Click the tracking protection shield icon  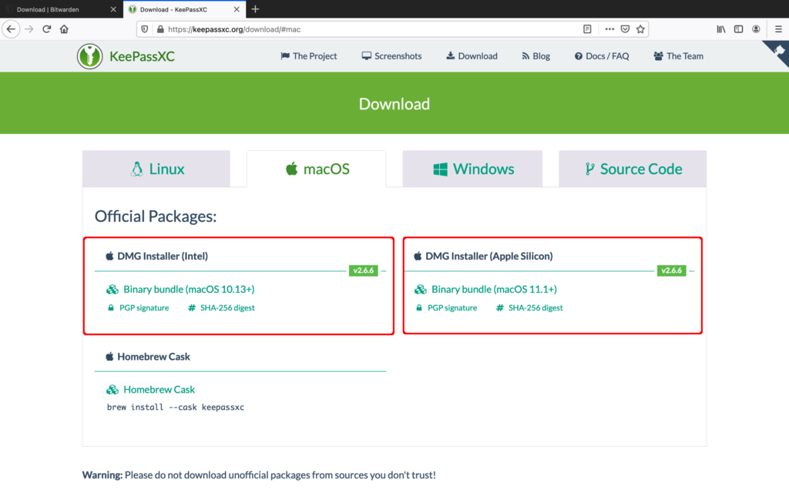pos(144,29)
